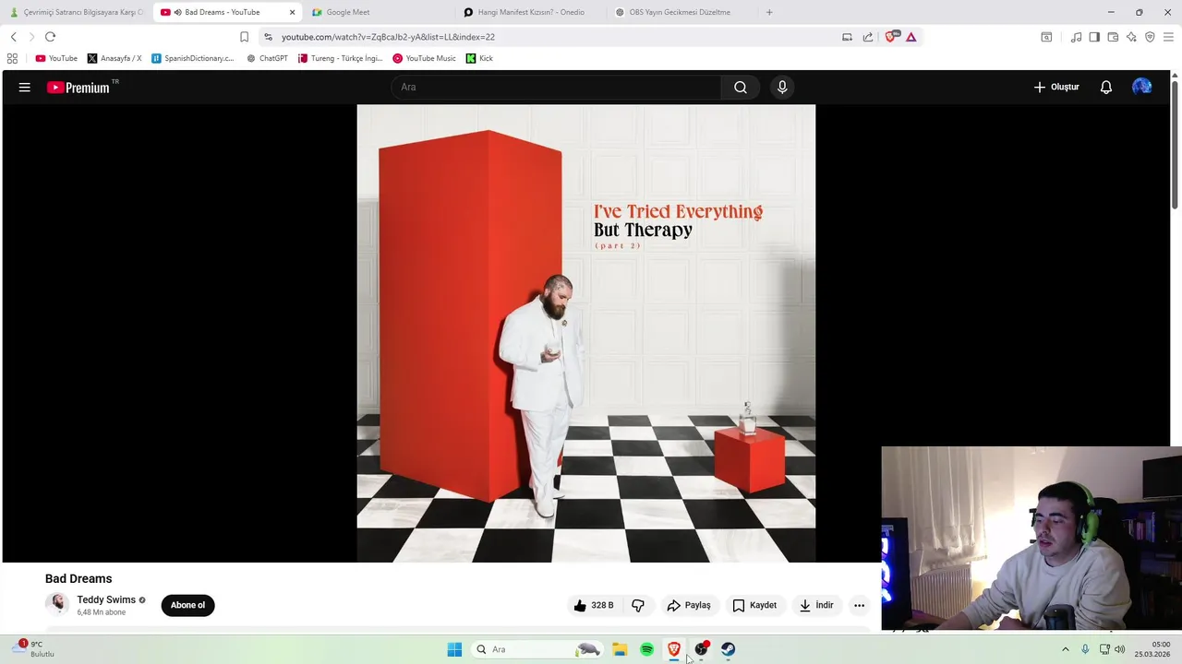Viewport: 1182px width, 664px height.
Task: Open media controls music note icon
Action: pos(1076,37)
